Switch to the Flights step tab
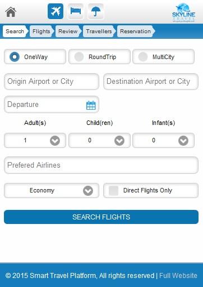 coord(41,31)
